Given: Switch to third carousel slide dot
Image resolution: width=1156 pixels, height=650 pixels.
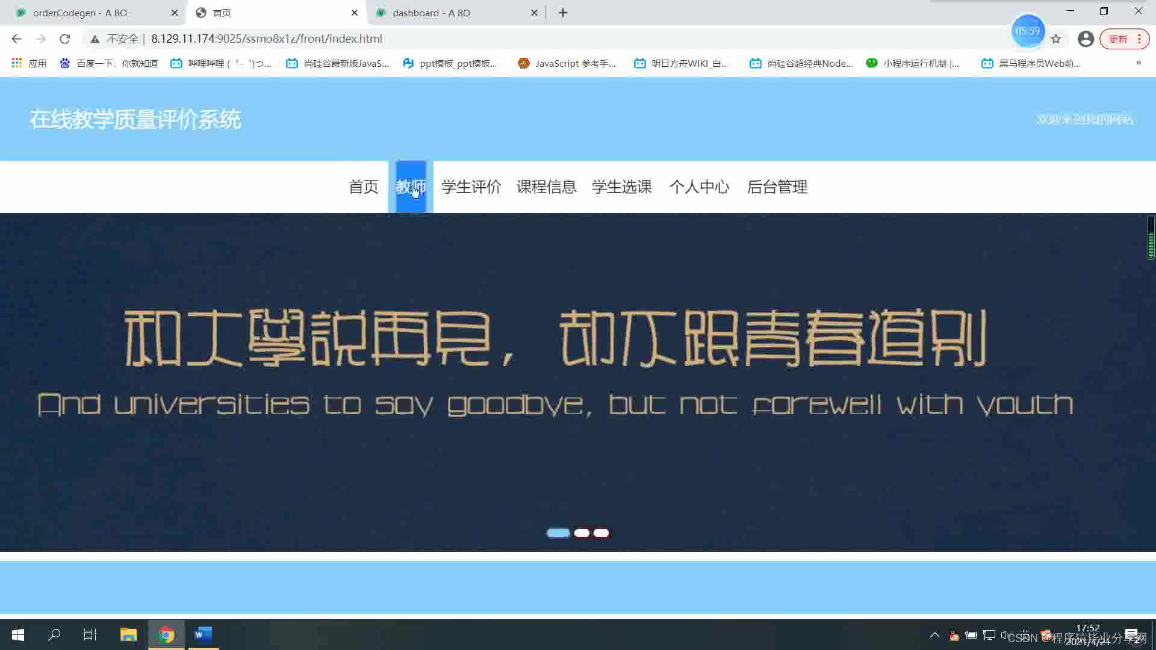Looking at the screenshot, I should [601, 533].
